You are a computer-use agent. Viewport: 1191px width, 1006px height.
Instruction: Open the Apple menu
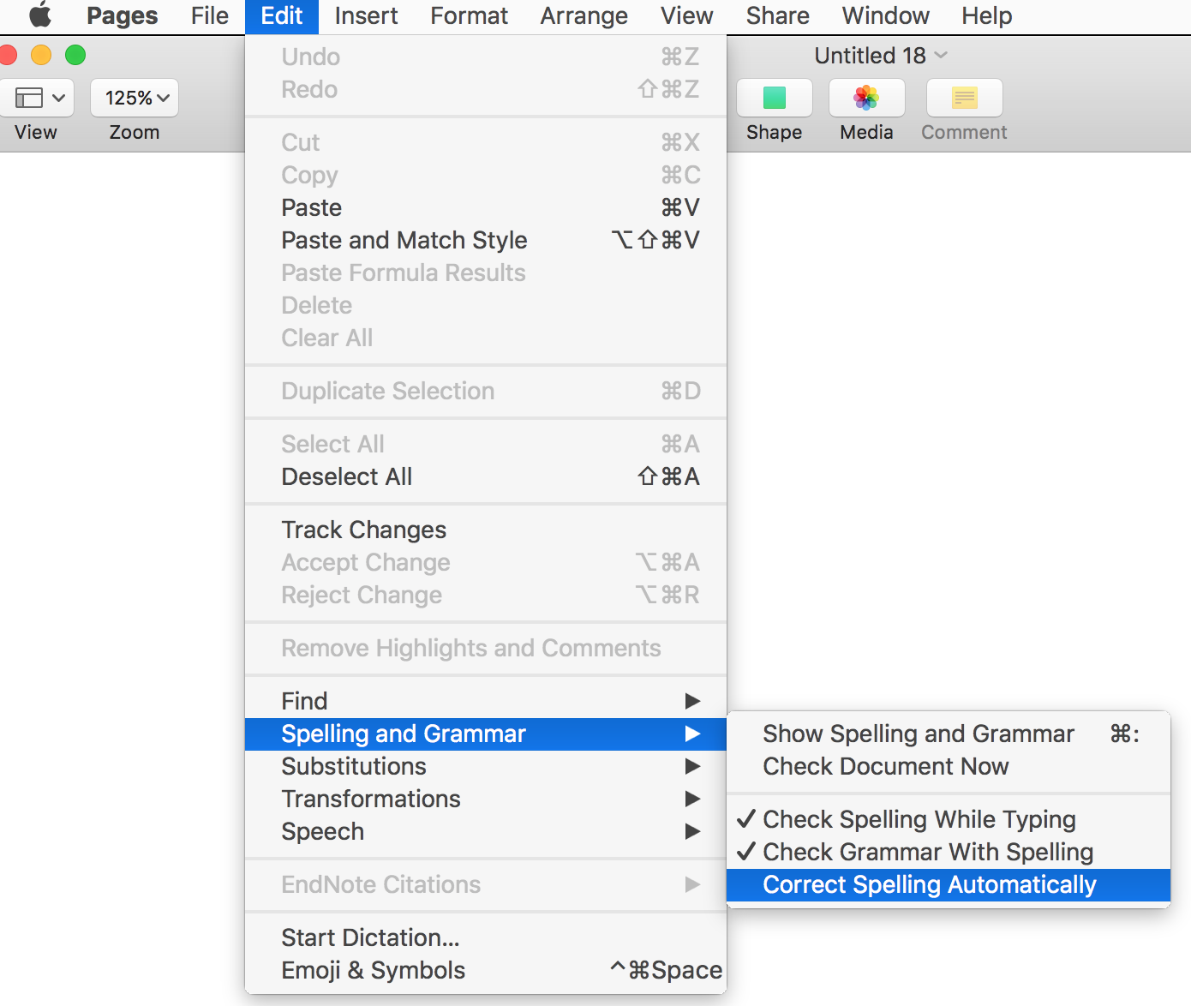pyautogui.click(x=40, y=15)
